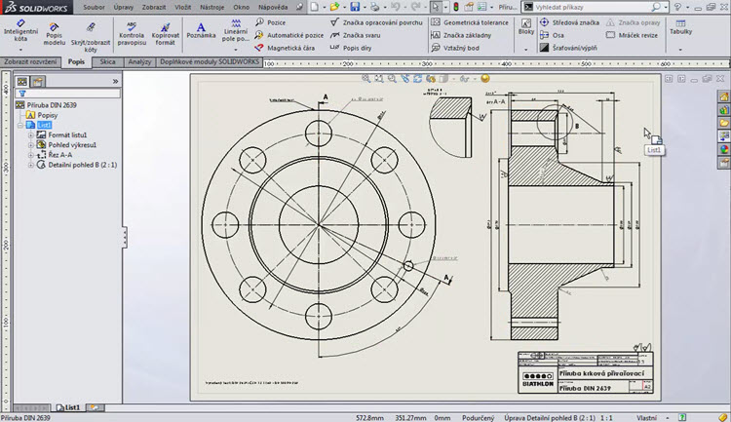Insert a Středová značka center mark

569,22
